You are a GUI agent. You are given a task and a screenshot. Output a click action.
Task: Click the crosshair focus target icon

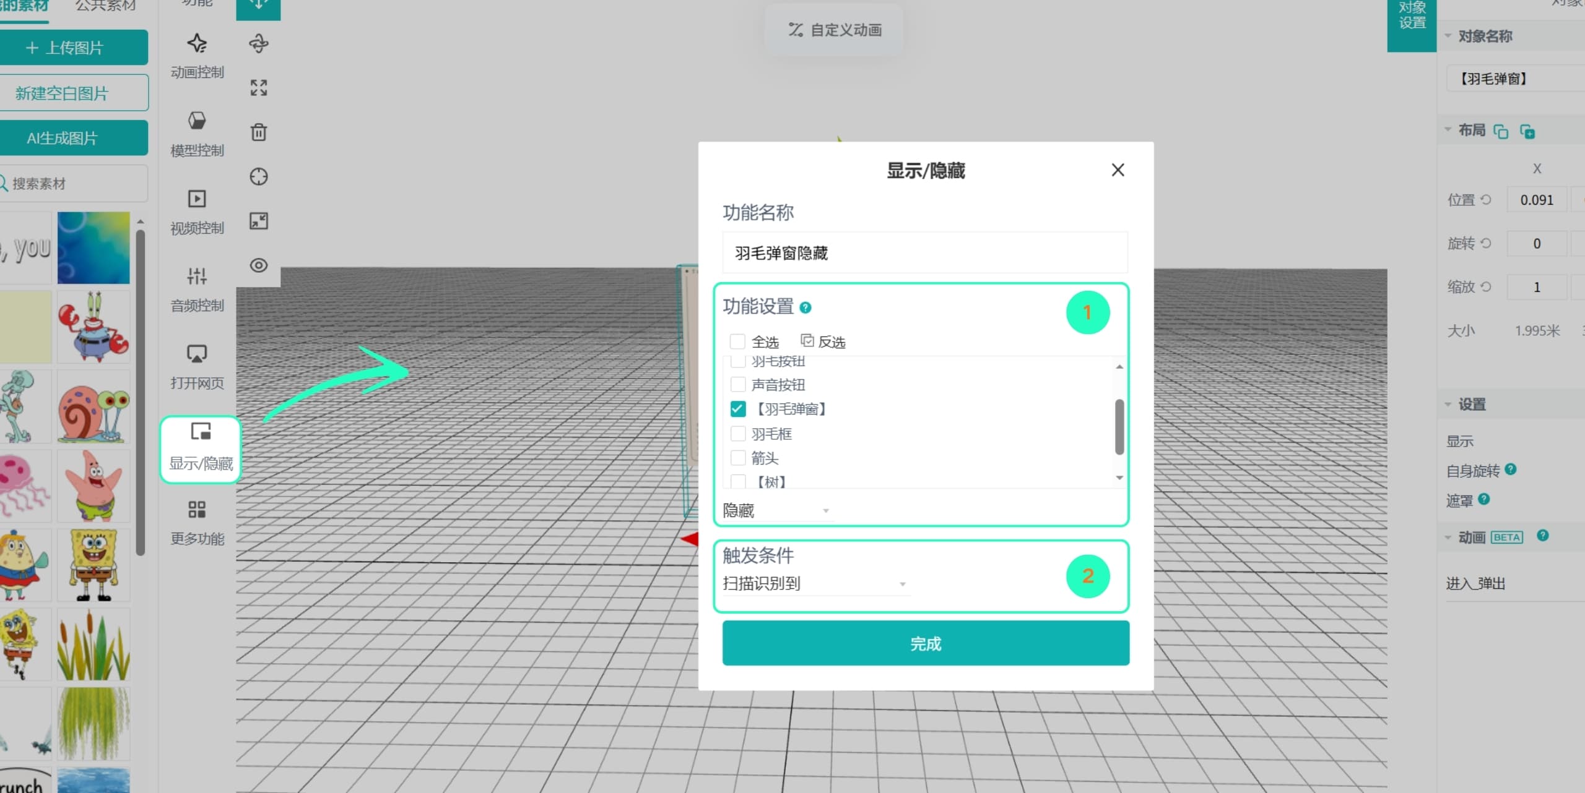click(259, 177)
